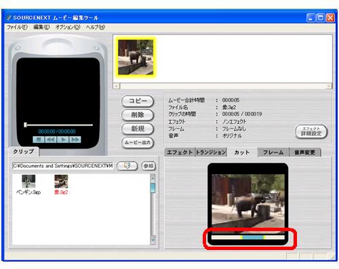Click clip list scroll down arrow

click(x=153, y=239)
